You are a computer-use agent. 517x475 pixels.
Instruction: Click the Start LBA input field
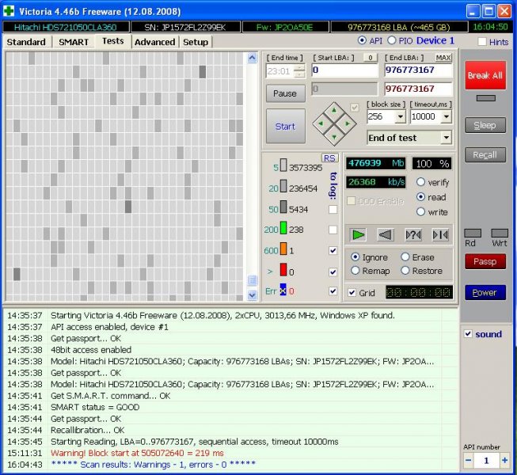click(344, 70)
